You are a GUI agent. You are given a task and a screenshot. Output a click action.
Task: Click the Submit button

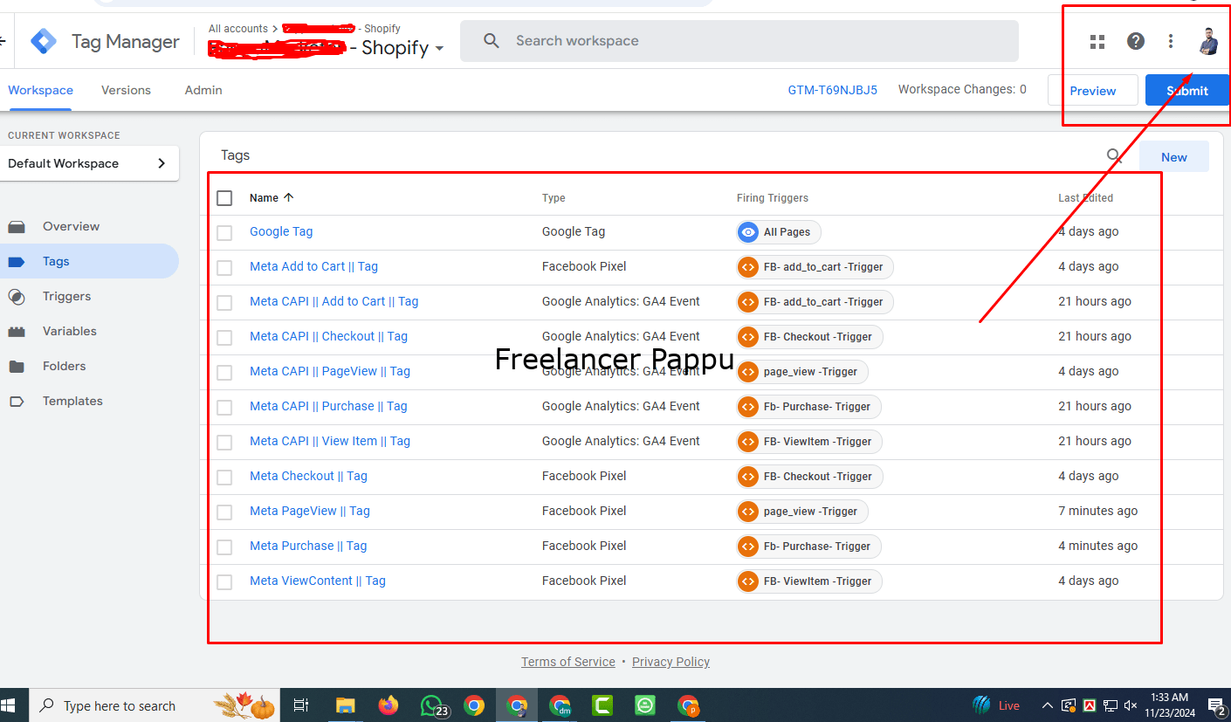pyautogui.click(x=1187, y=91)
